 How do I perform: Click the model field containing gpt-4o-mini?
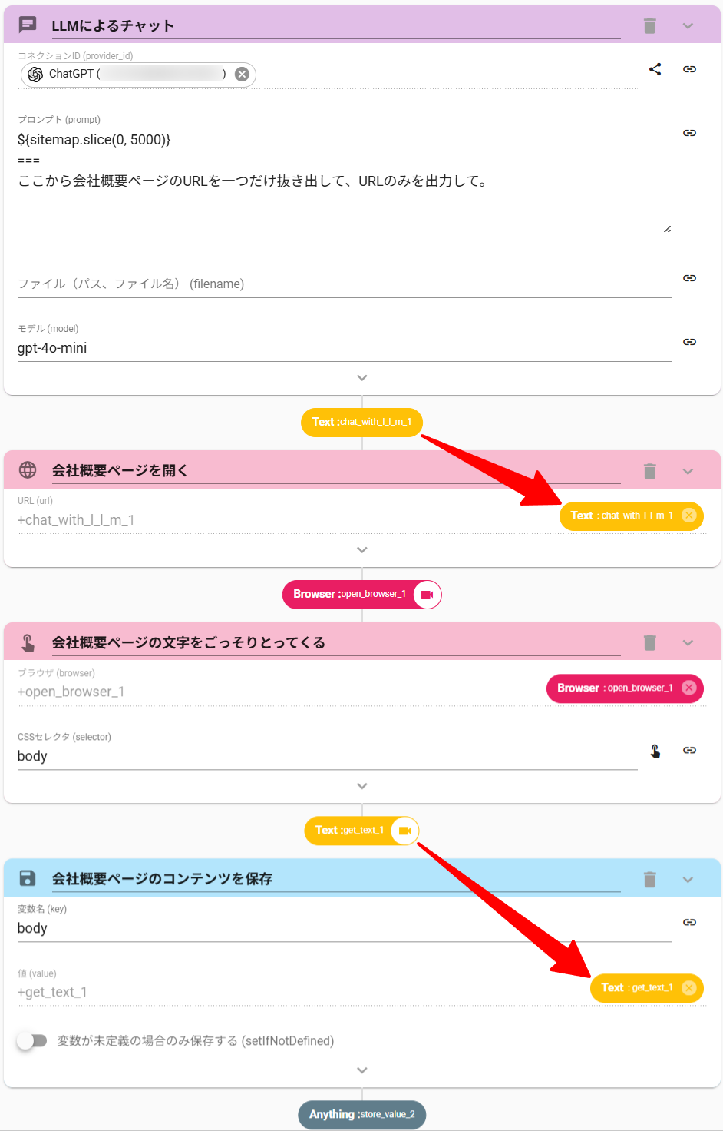click(x=344, y=348)
